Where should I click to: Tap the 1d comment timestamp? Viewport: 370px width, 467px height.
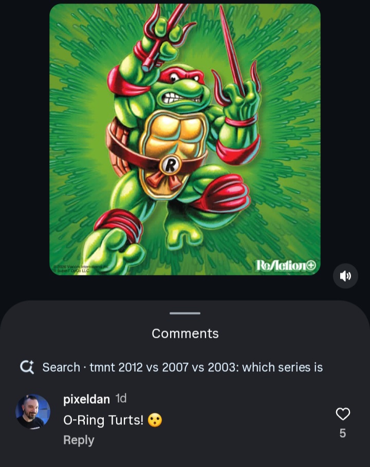121,399
